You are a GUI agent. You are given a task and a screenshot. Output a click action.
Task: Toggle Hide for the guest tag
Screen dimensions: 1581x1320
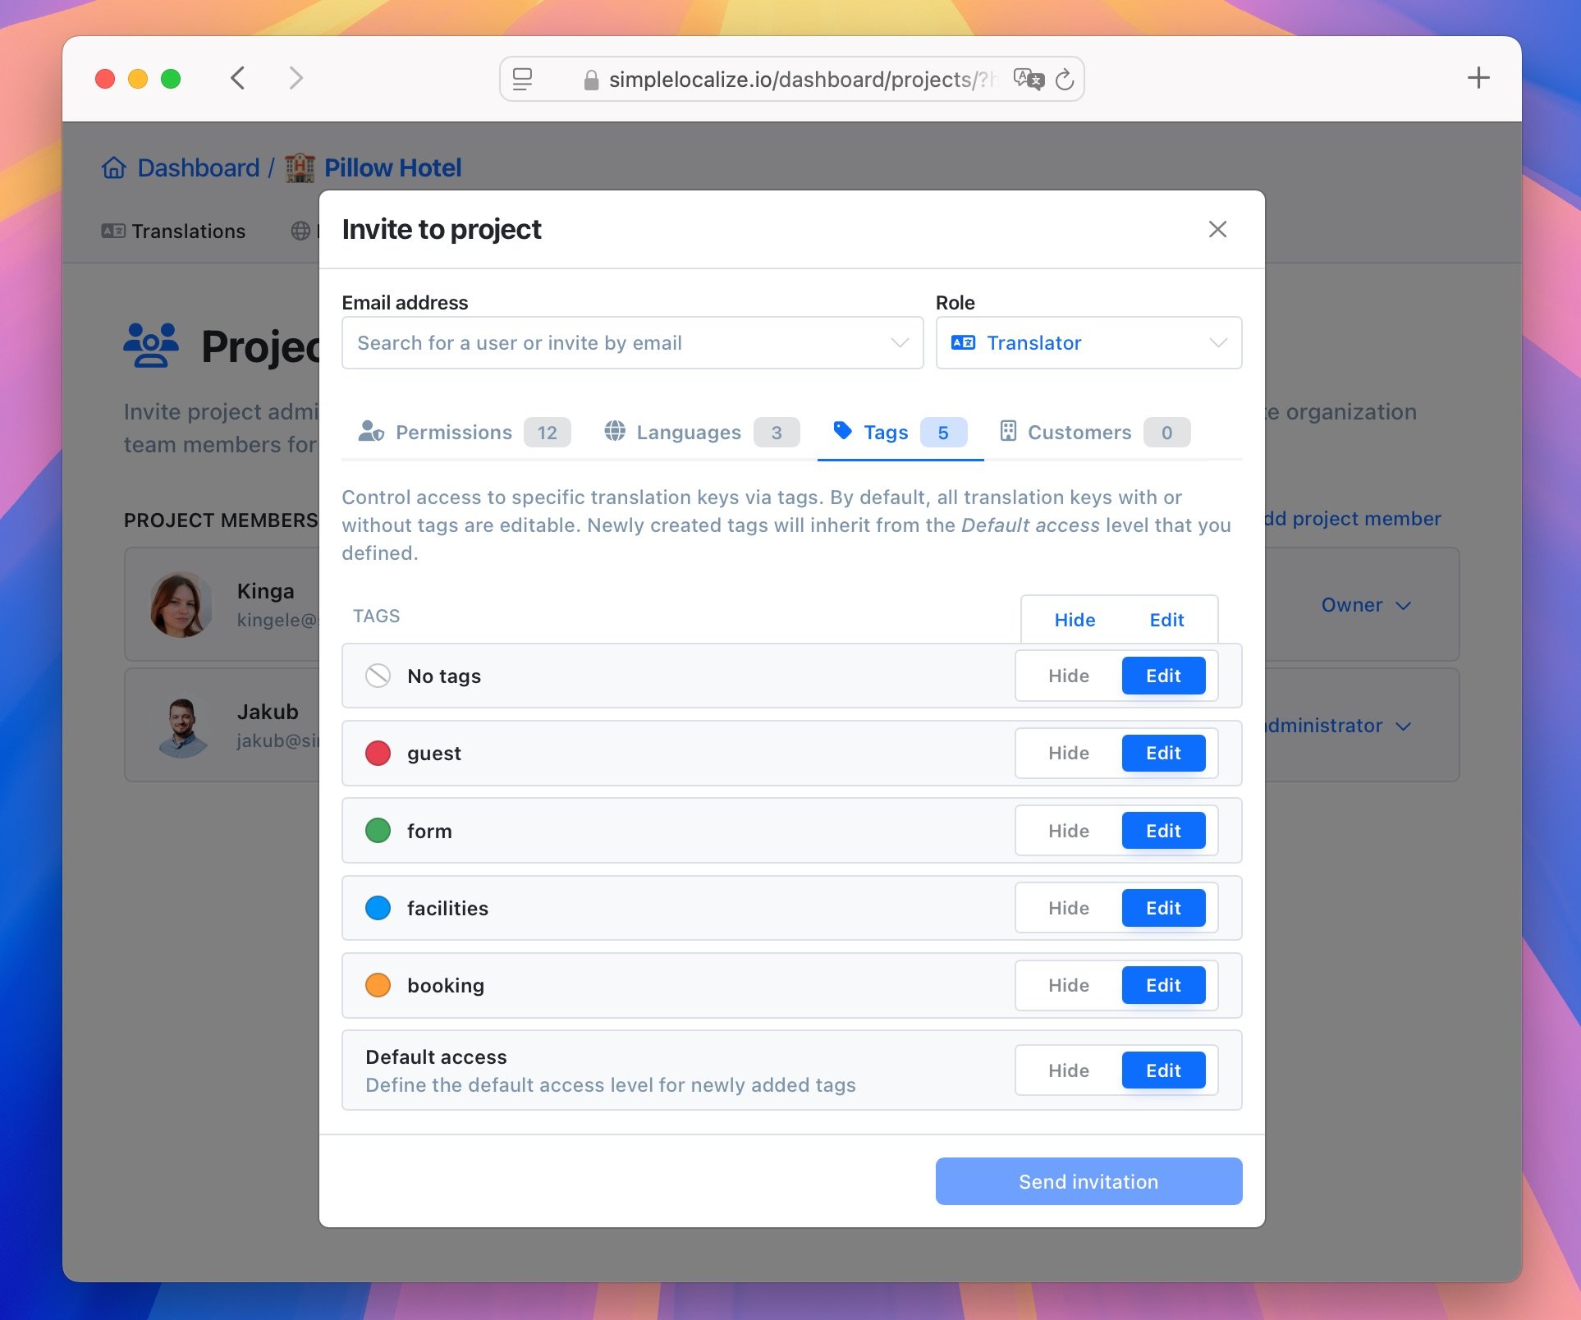tap(1068, 753)
